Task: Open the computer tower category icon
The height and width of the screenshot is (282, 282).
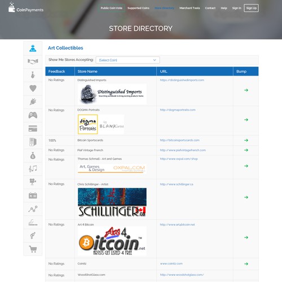Action: [x=33, y=142]
